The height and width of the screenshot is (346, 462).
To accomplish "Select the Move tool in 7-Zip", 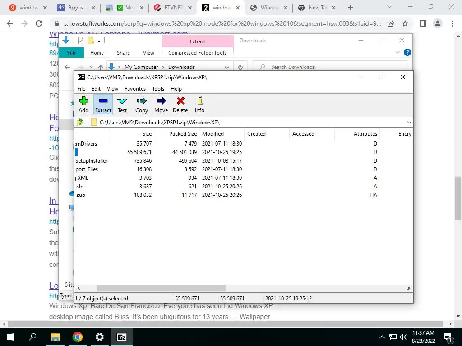I will tap(161, 105).
